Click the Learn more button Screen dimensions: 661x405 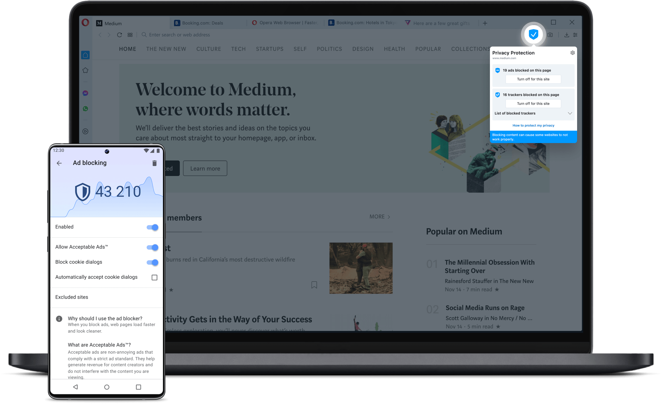pos(205,168)
